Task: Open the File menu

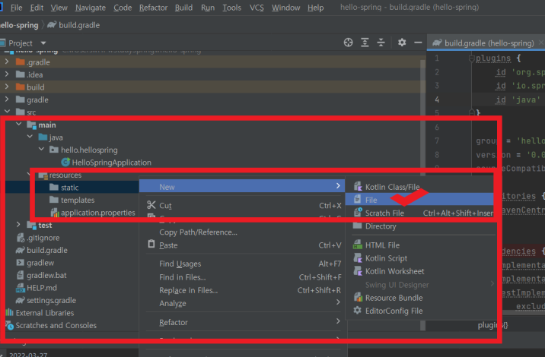Action: tap(16, 8)
